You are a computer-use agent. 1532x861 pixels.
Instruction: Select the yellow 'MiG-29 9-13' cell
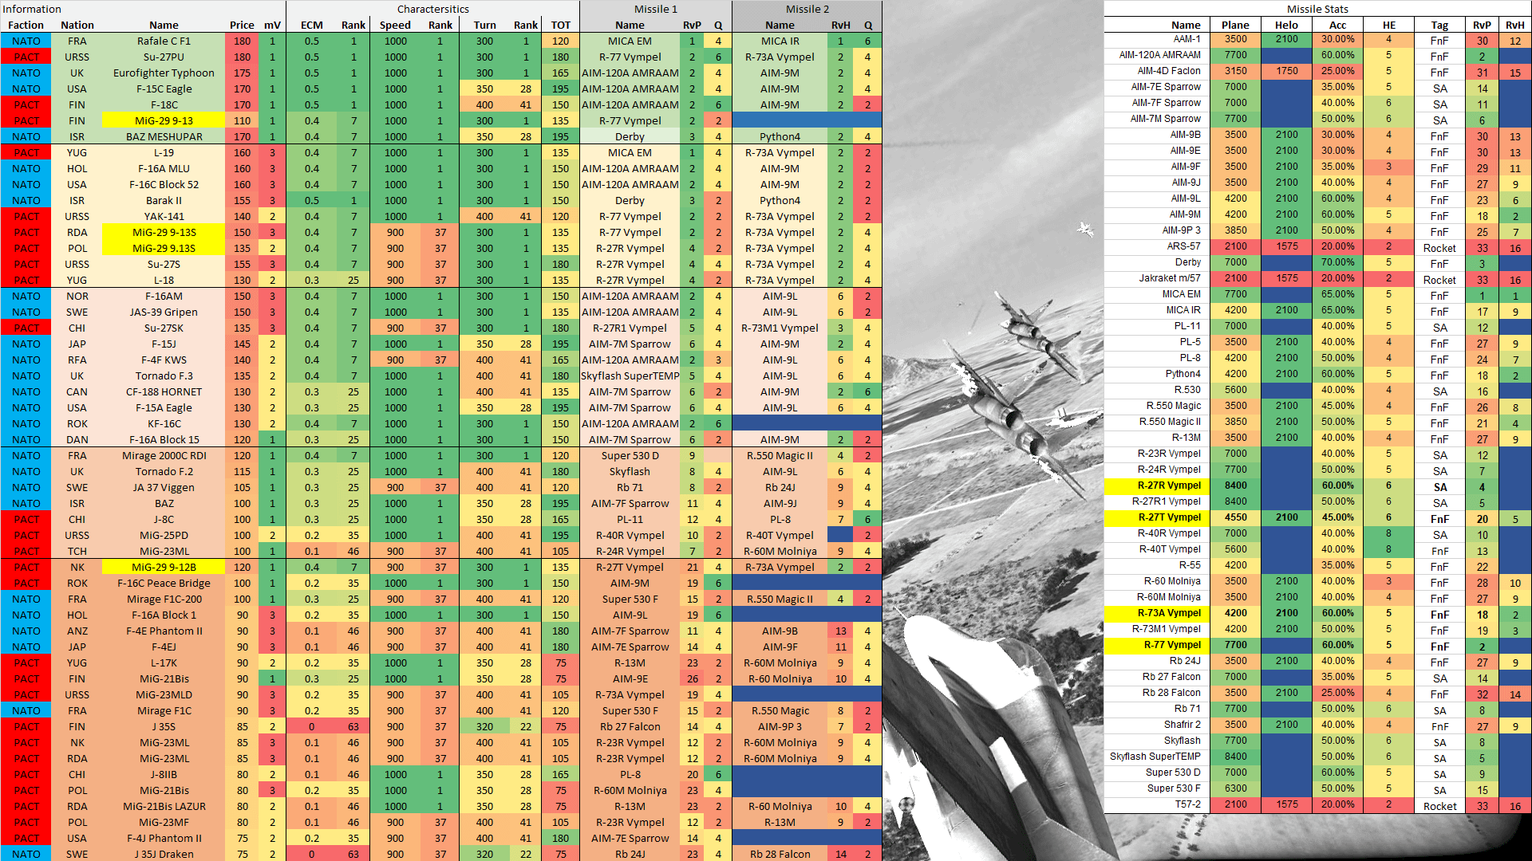pos(164,120)
